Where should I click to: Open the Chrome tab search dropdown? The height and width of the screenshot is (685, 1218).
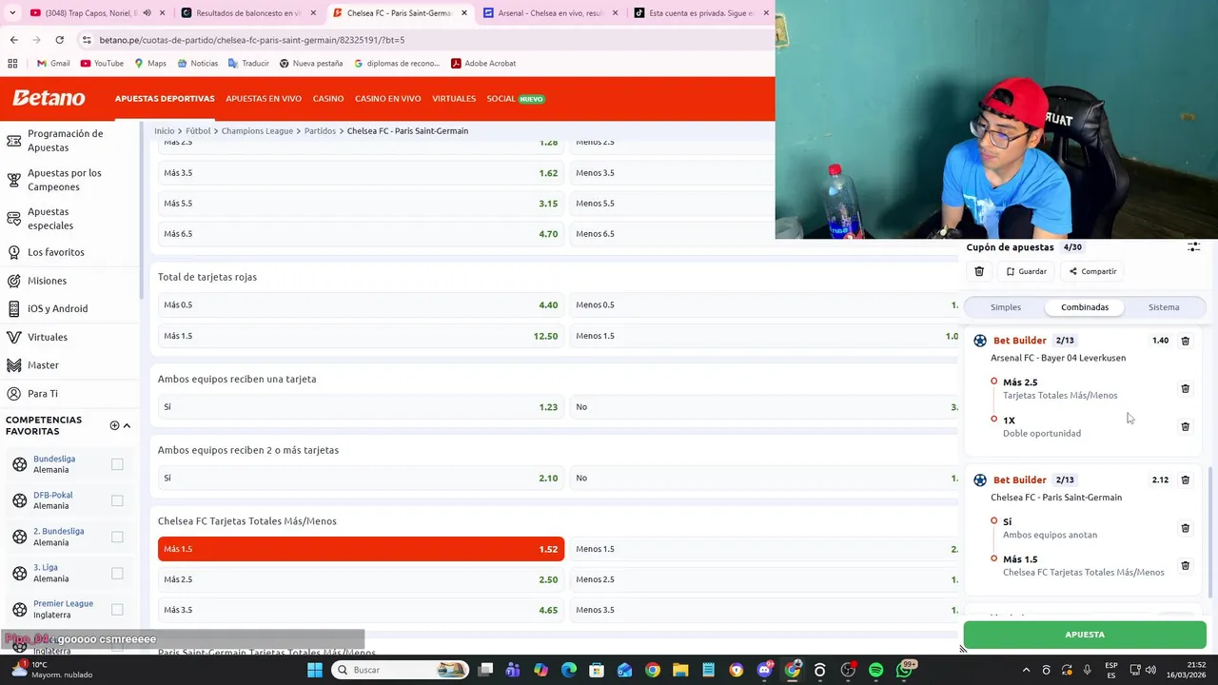pos(12,13)
